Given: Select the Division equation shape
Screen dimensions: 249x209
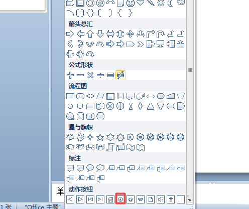Looking at the screenshot, I should click(x=100, y=75).
